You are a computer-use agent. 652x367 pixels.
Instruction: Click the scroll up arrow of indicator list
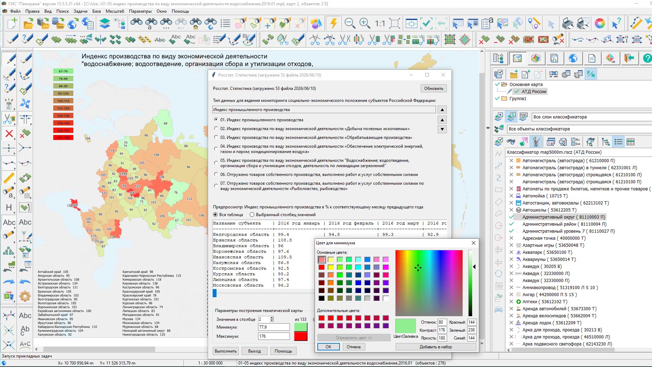point(442,120)
